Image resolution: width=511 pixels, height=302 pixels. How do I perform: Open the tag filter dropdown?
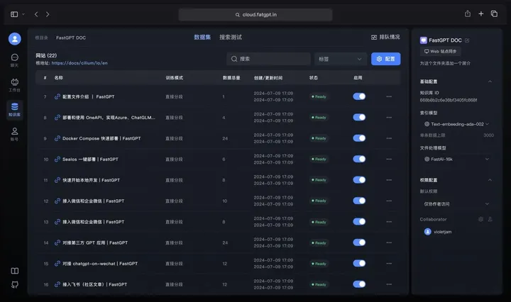(340, 59)
